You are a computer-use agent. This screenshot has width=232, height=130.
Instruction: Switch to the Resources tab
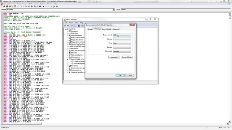pos(116,29)
